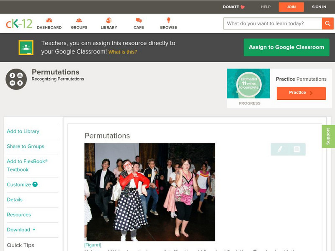Open the Support side tab

[x=328, y=136]
